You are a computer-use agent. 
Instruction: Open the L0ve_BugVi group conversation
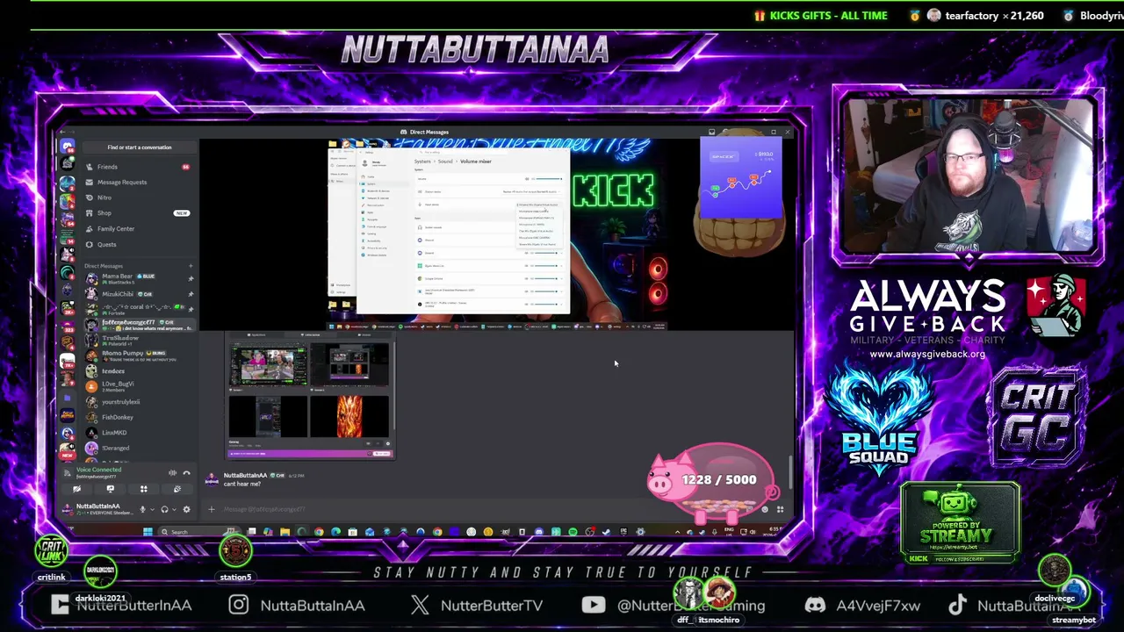click(x=139, y=386)
